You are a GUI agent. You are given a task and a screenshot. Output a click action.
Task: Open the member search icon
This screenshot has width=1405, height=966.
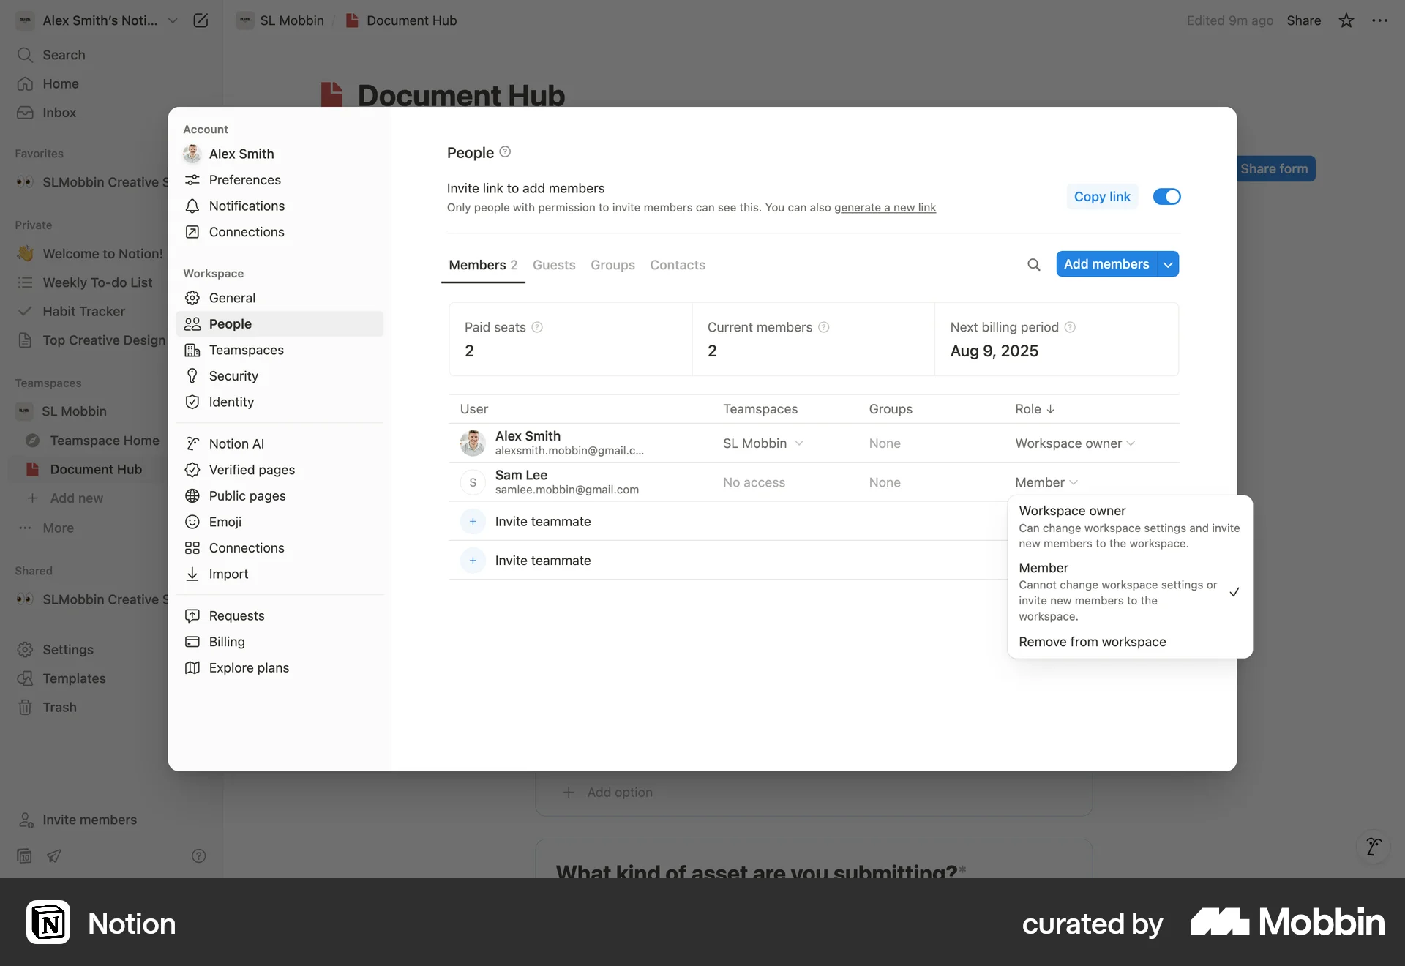[x=1034, y=264]
